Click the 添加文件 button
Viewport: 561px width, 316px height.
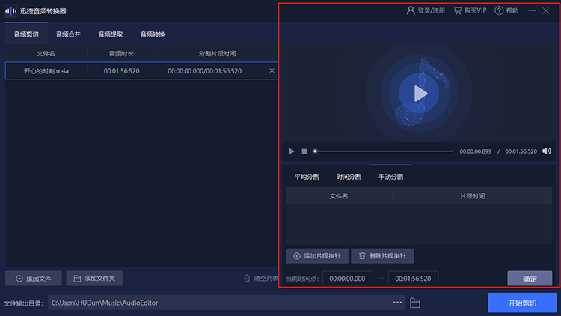(33, 279)
